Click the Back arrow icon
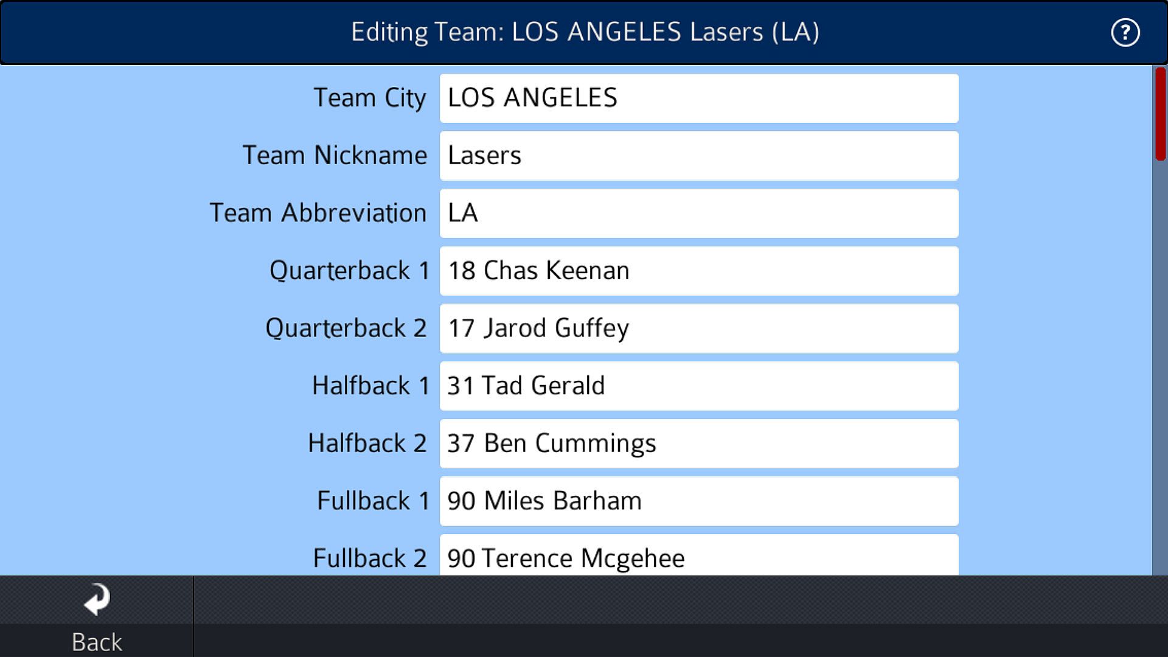Screen dimensions: 1168x657 click(x=97, y=600)
